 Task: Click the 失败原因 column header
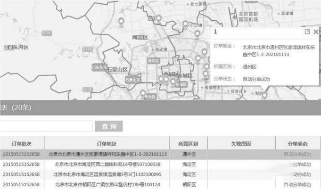(x=241, y=144)
